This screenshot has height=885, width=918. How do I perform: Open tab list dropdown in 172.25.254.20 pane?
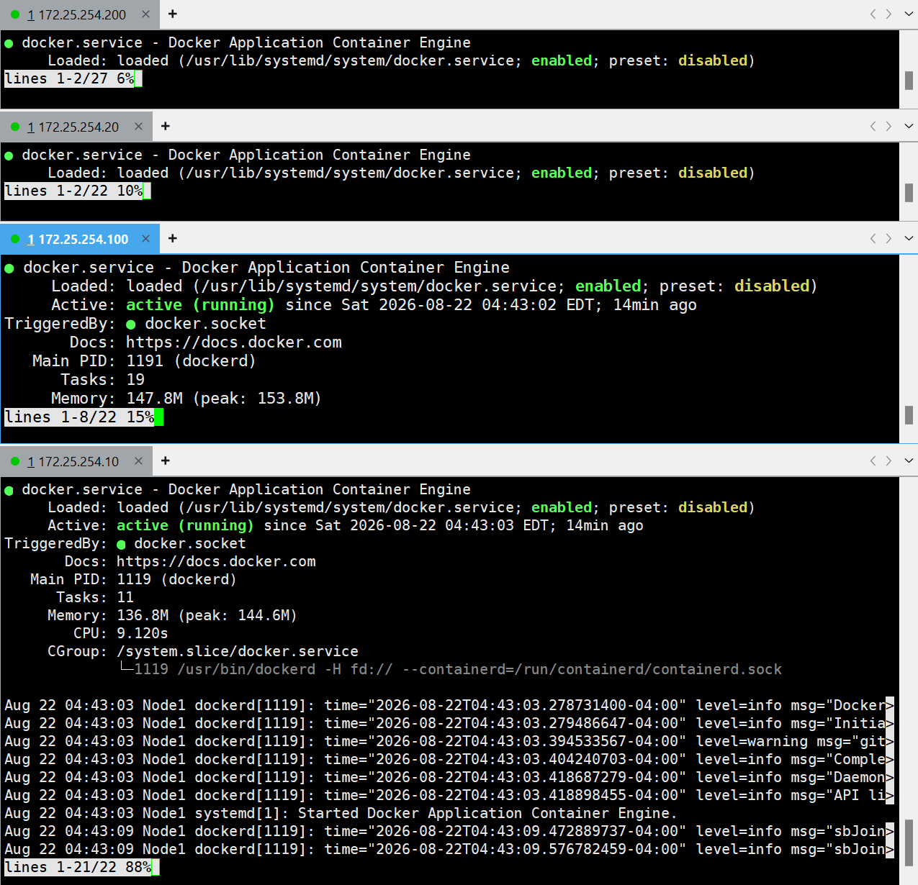pos(909,126)
